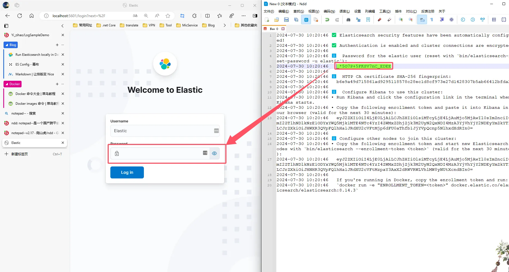Add a new tab to Blog group

coord(57,45)
